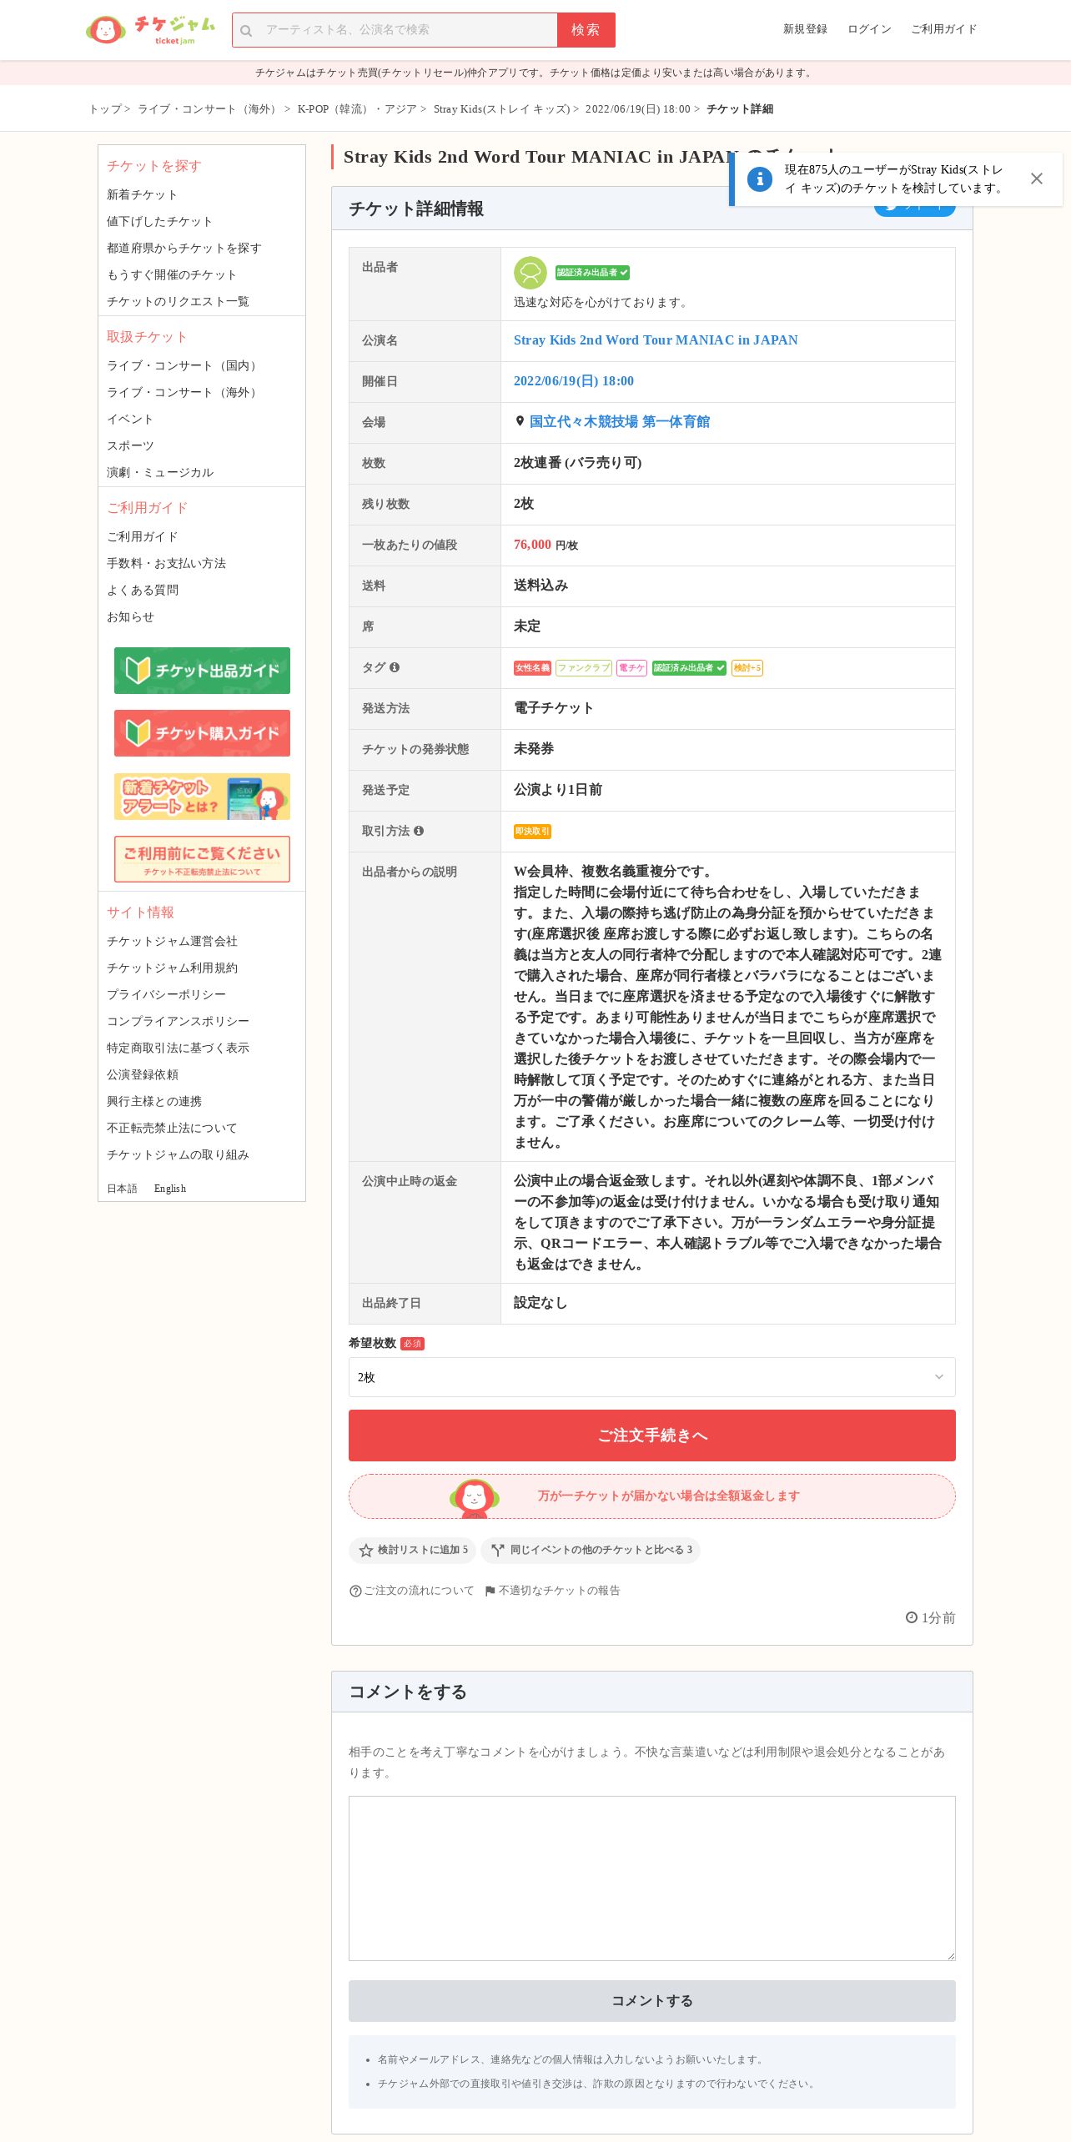Click the 認証済み出品者 tag in タグ row
This screenshot has height=2142, width=1071.
pyautogui.click(x=689, y=668)
